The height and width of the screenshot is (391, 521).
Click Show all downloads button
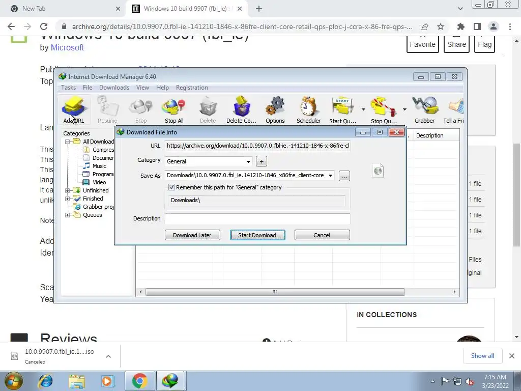[482, 356]
